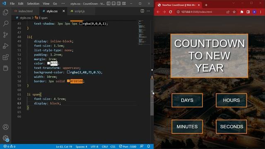
Task: Open color picker for #FB8500 swatch
Action: [x=68, y=81]
